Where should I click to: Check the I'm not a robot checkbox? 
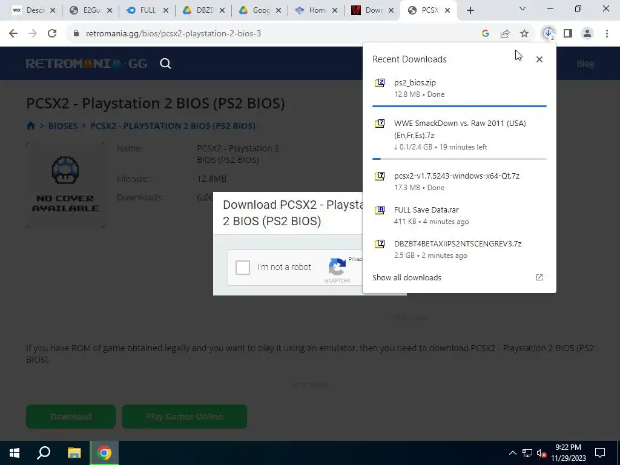pos(243,268)
